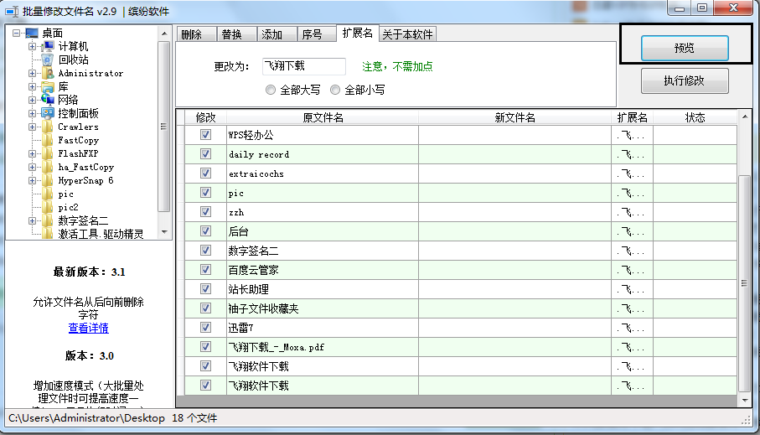
Task: Click the Administrator user folder icon
Action: click(x=48, y=73)
